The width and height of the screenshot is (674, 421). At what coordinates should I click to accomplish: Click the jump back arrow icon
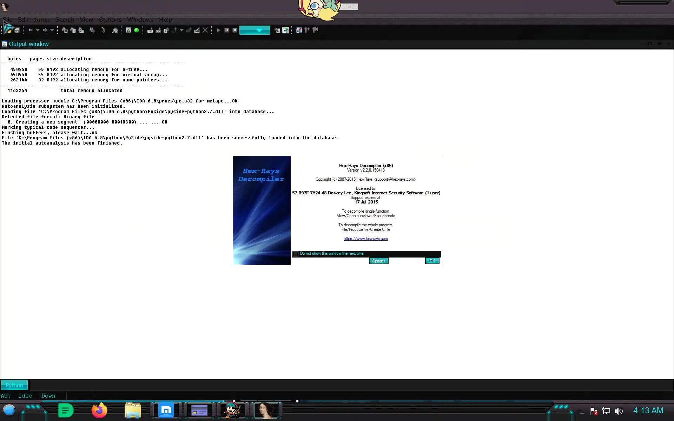(x=30, y=30)
